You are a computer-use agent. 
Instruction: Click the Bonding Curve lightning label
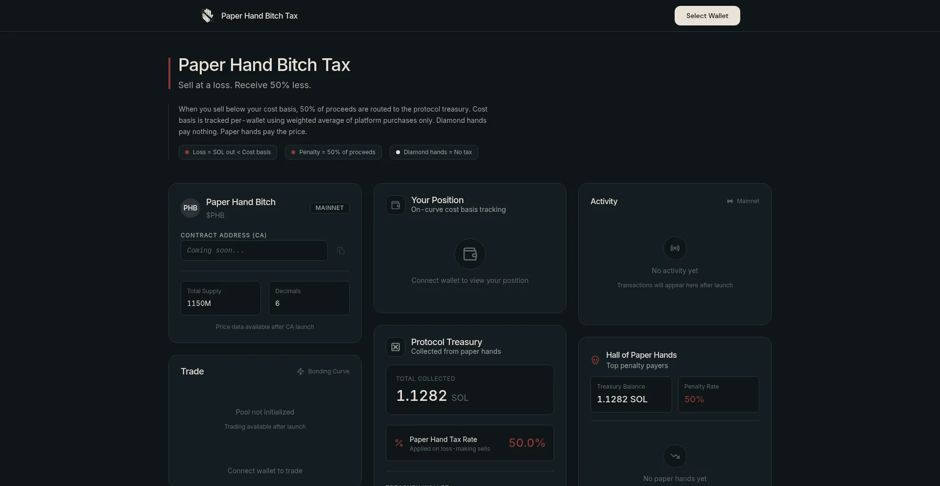323,371
